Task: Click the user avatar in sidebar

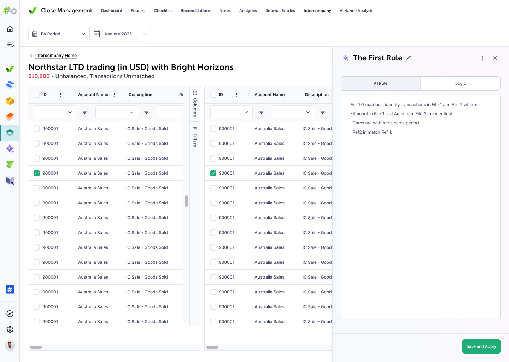Action: (x=10, y=346)
